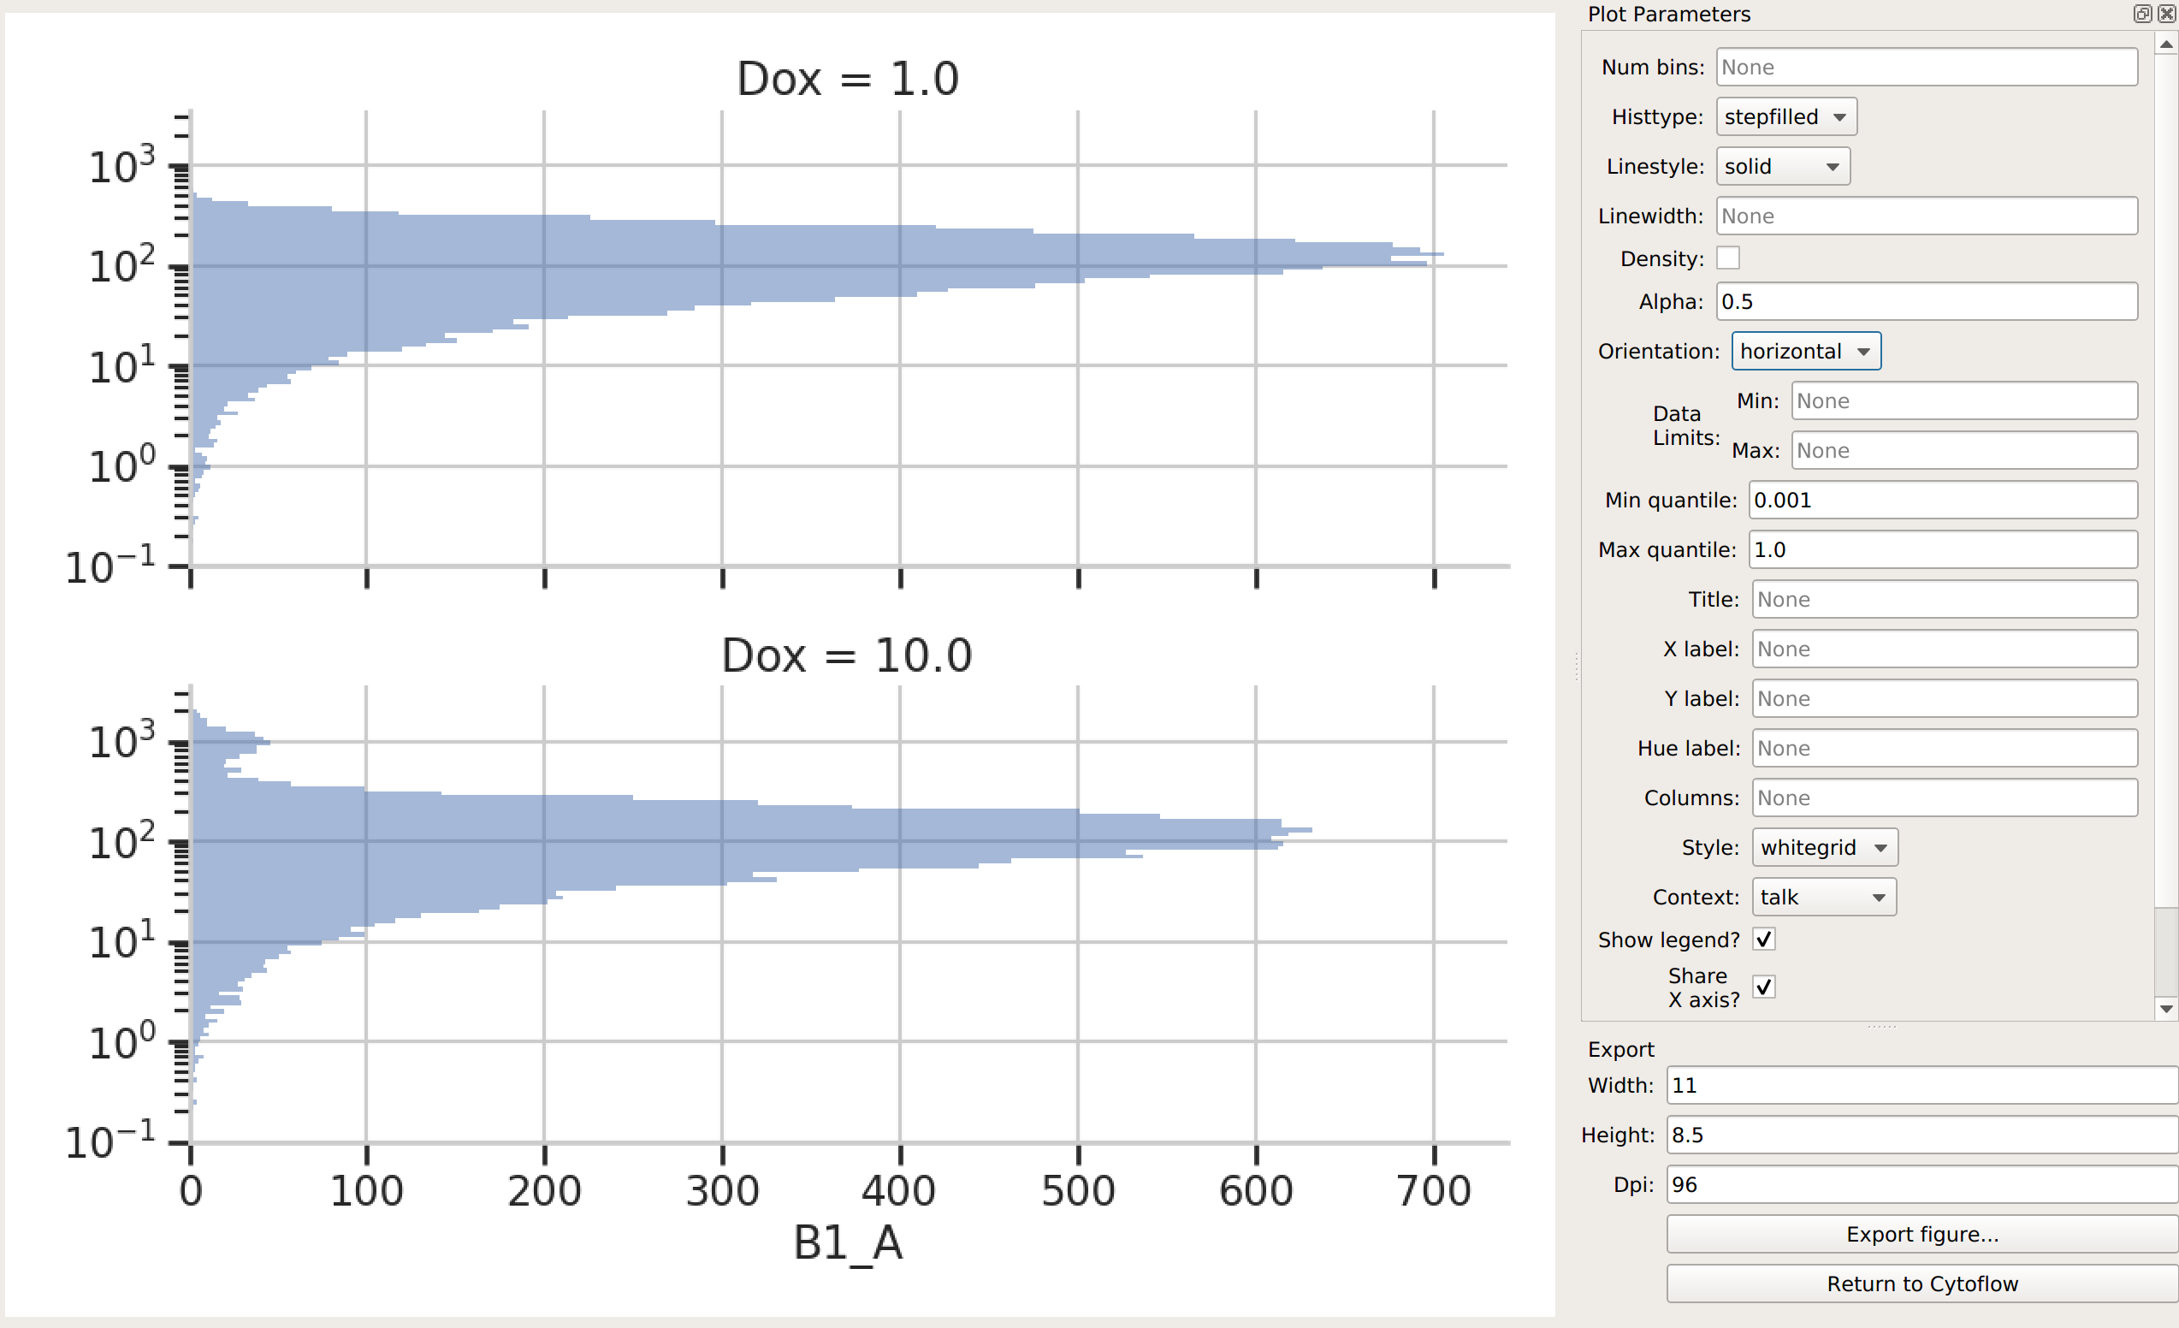Open the Style whitegrid dropdown
The height and width of the screenshot is (1328, 2179).
(x=1824, y=848)
